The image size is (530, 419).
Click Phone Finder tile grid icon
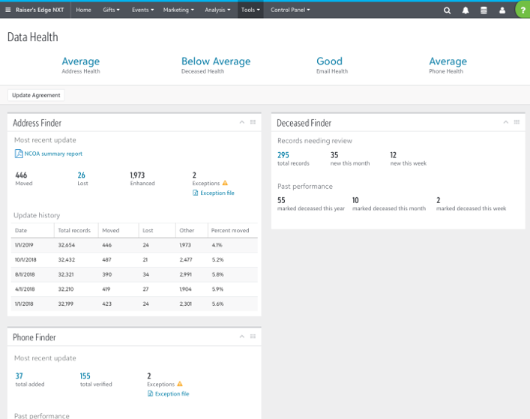coord(253,337)
